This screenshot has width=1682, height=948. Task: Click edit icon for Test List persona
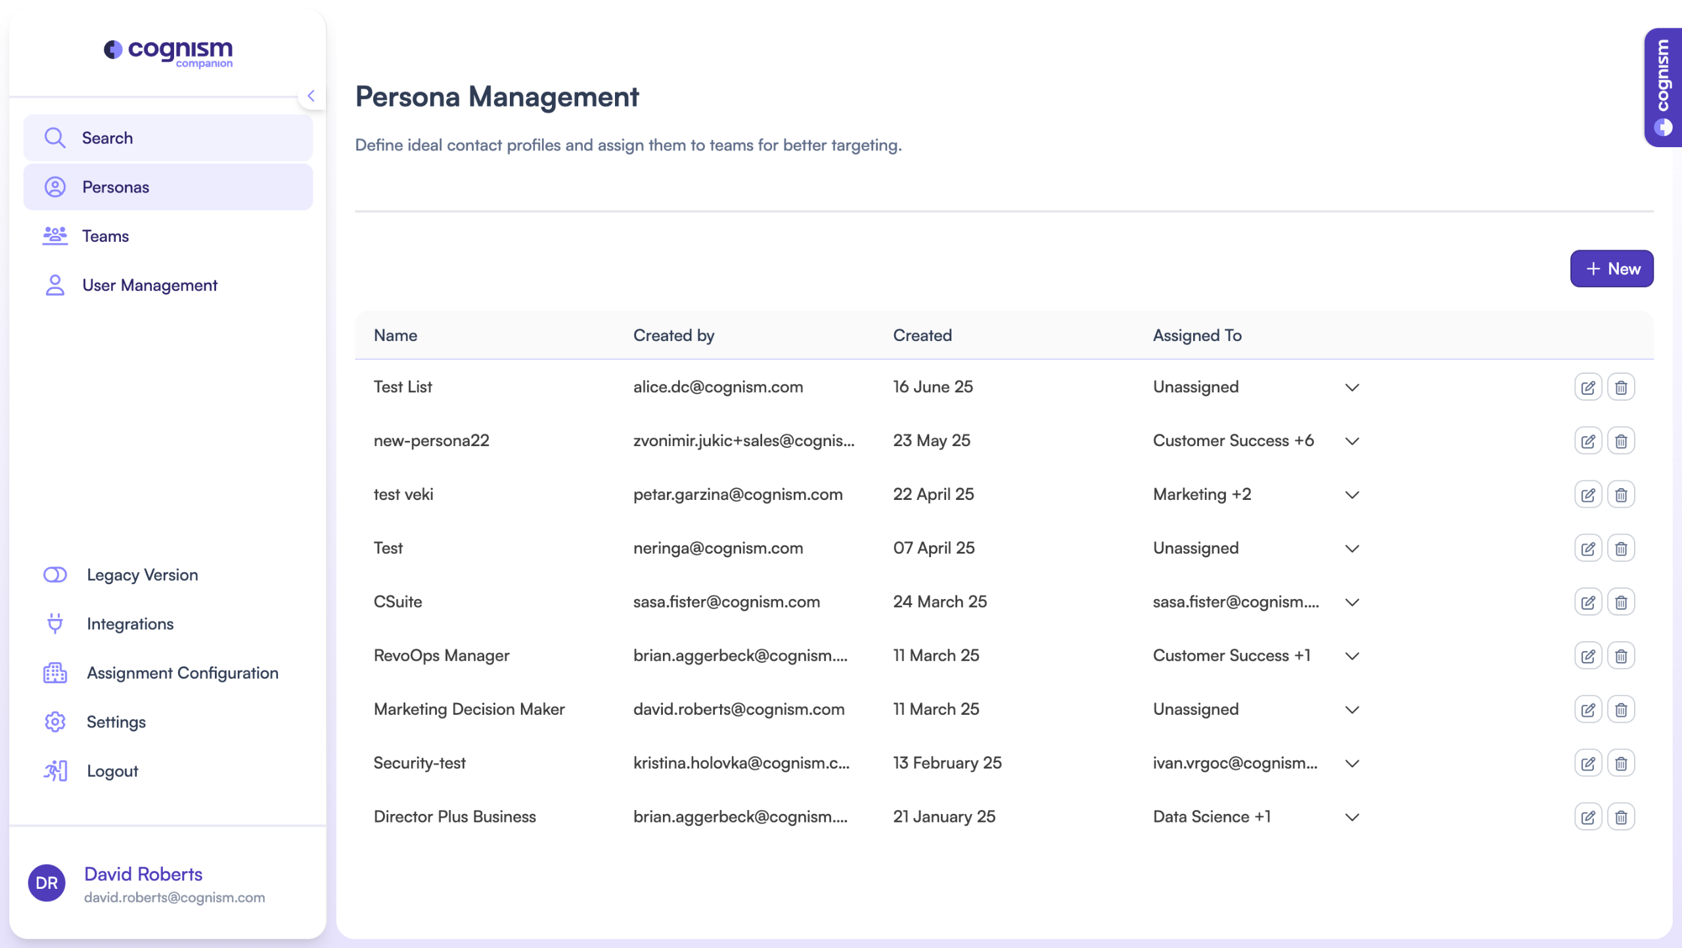(1587, 388)
